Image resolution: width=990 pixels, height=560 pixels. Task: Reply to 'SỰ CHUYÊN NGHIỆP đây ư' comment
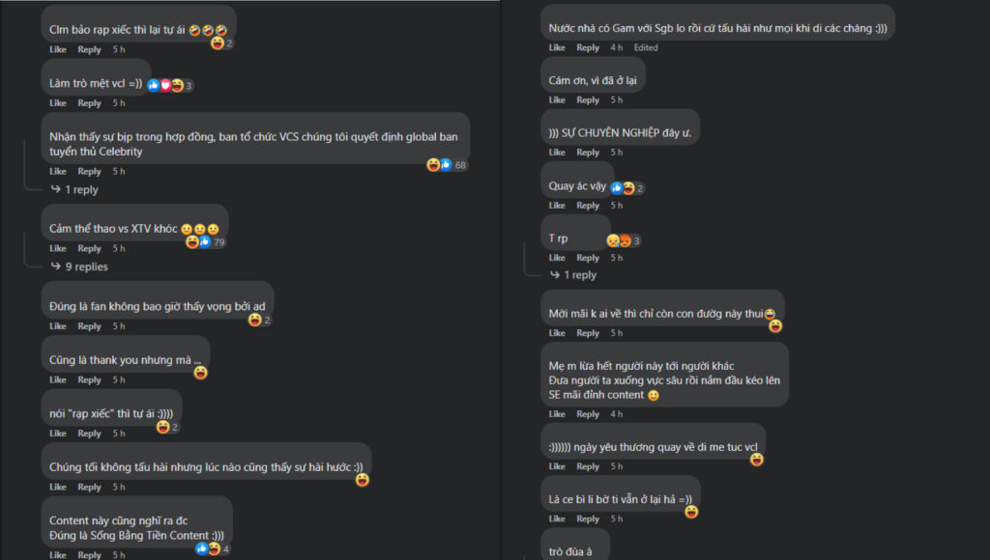[x=588, y=153]
